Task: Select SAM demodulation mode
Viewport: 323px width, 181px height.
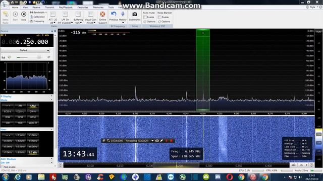Action: [33, 106]
